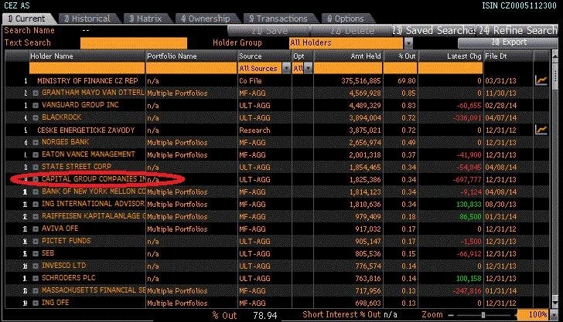This screenshot has width=563, height=322.
Task: Adjust the Zoom slider handle
Action: pyautogui.click(x=483, y=315)
